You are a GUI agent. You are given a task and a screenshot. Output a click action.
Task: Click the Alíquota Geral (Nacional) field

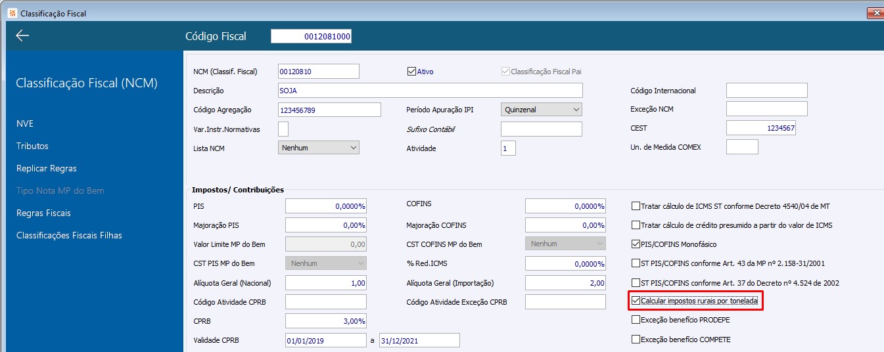(x=326, y=283)
